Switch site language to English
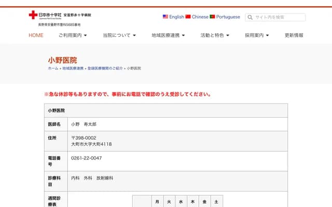The image size is (332, 207). click(176, 17)
